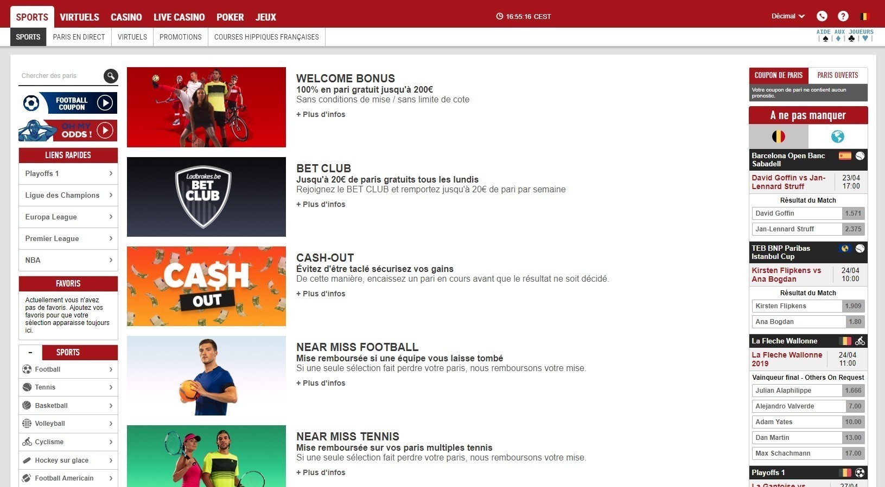This screenshot has width=885, height=487.
Task: Click the Hockey sur glace icon
Action: pyautogui.click(x=27, y=460)
